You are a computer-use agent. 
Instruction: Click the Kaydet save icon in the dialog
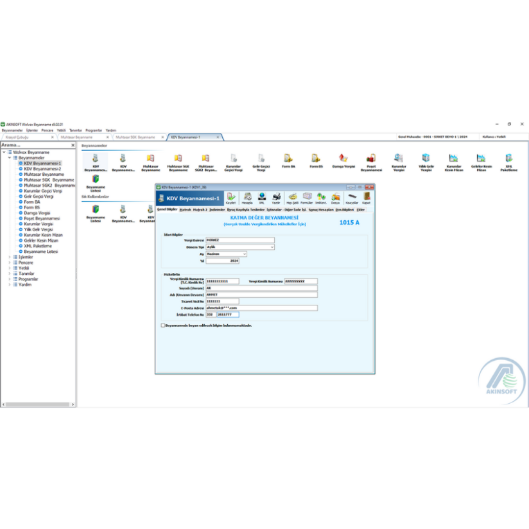[x=231, y=198]
